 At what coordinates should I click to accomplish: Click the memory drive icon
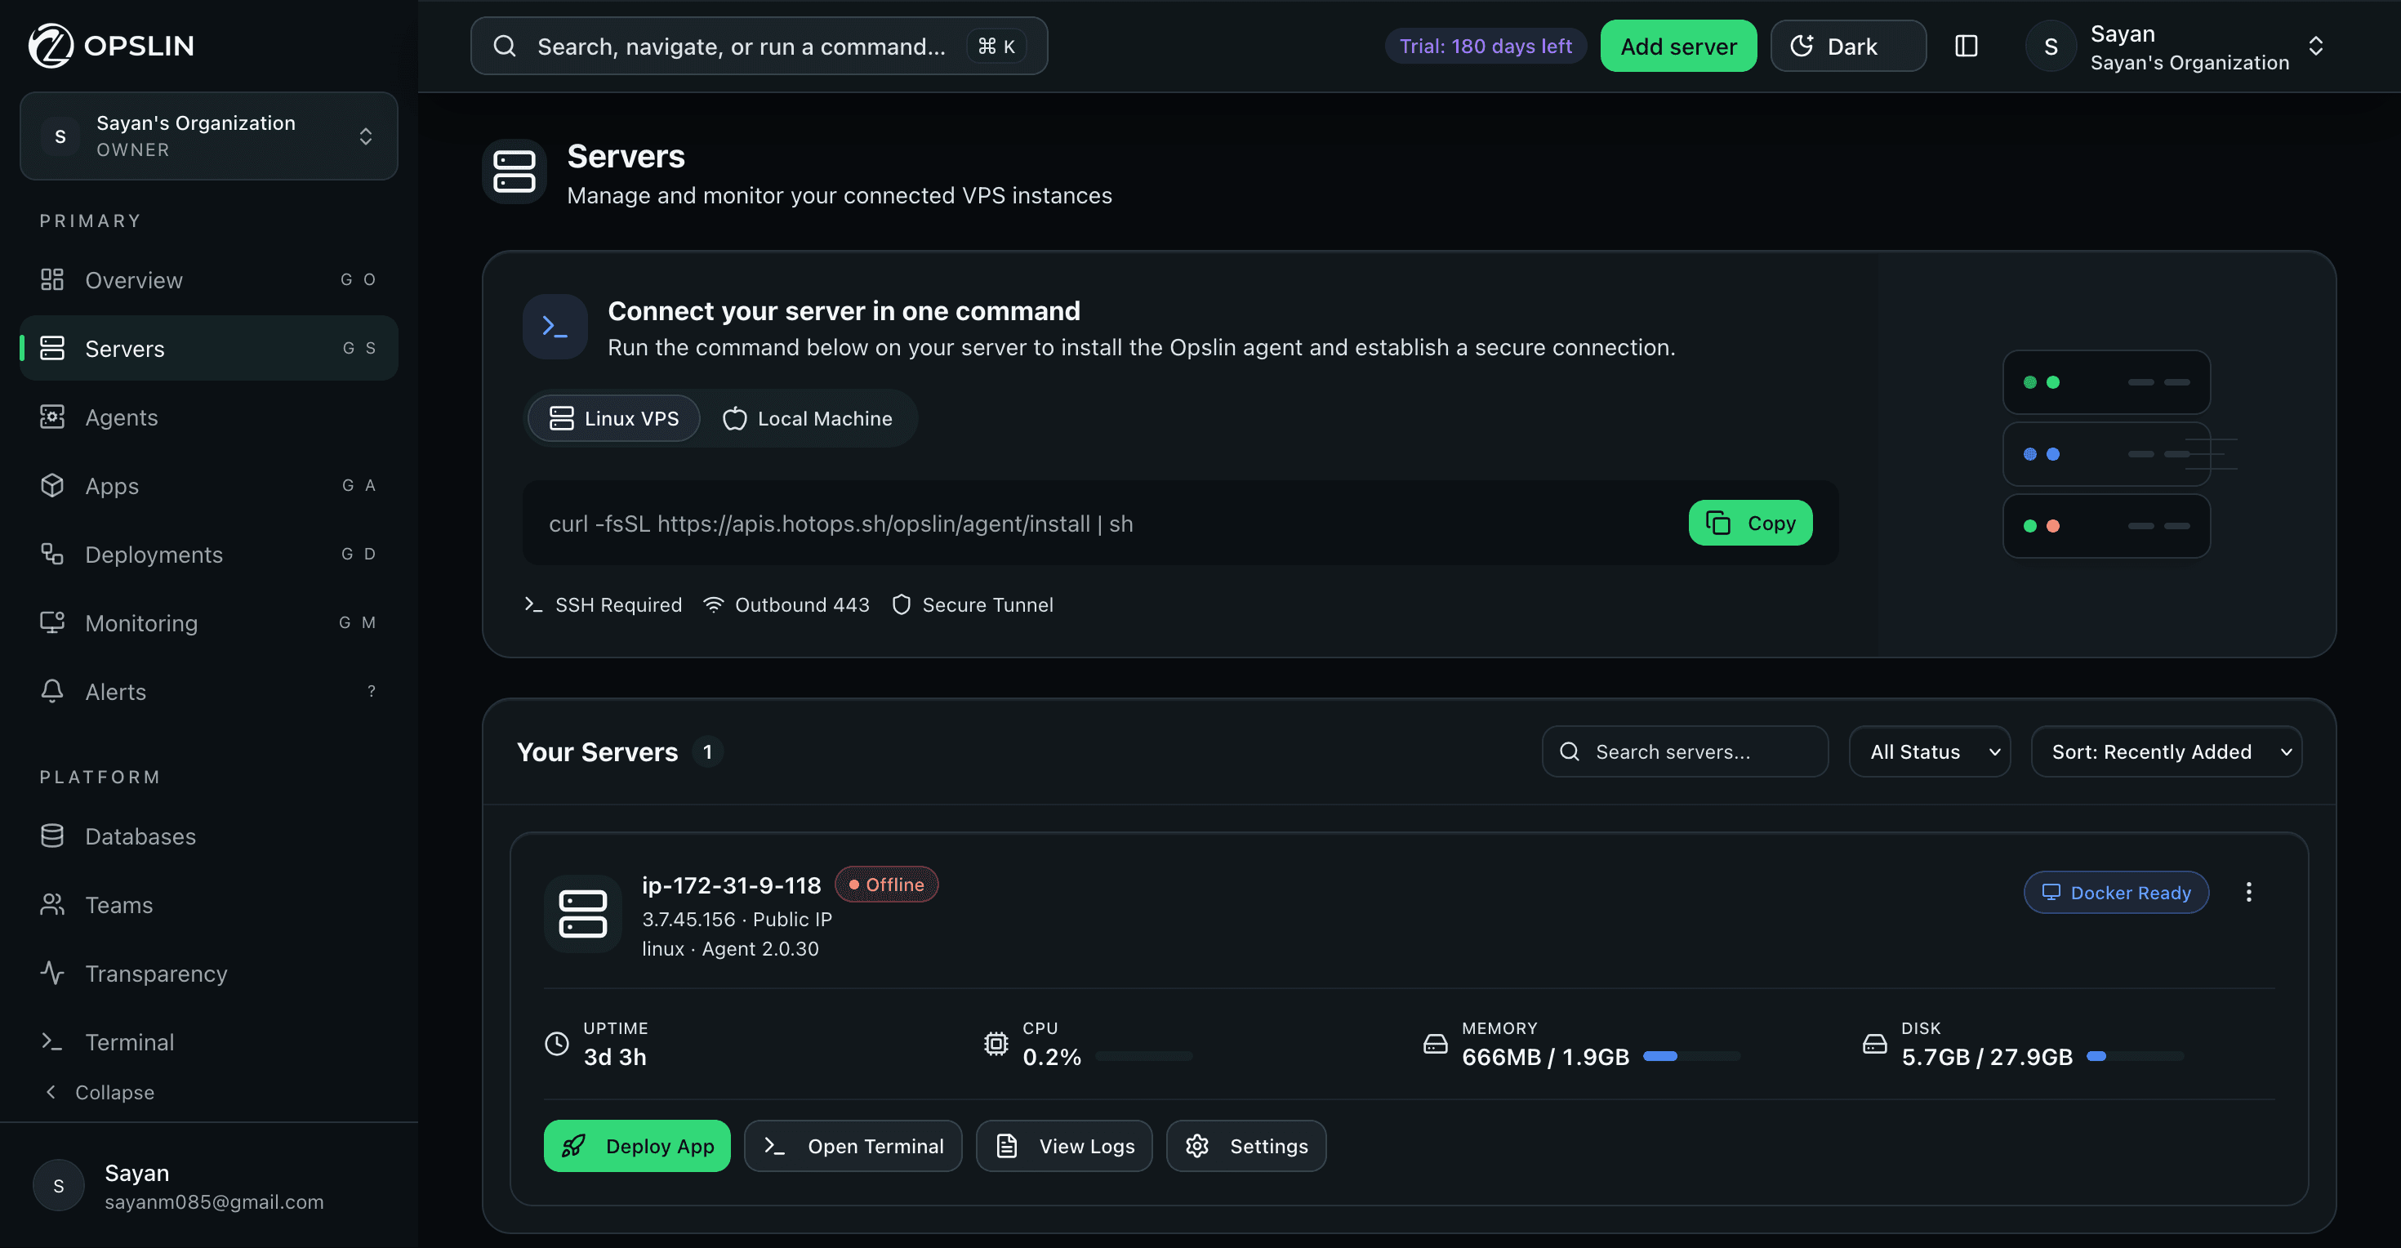pyautogui.click(x=1436, y=1044)
